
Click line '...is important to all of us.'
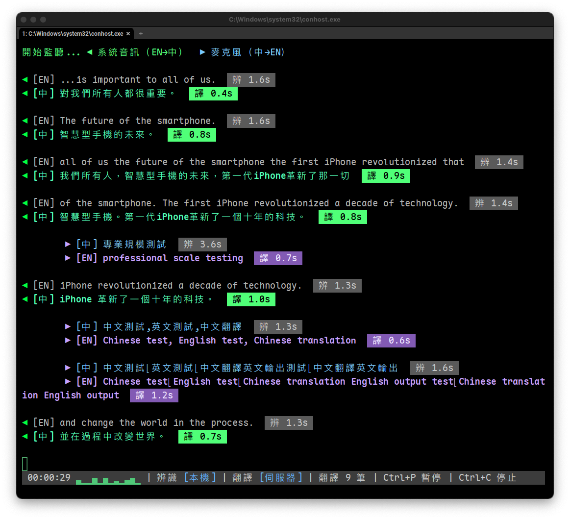[138, 79]
